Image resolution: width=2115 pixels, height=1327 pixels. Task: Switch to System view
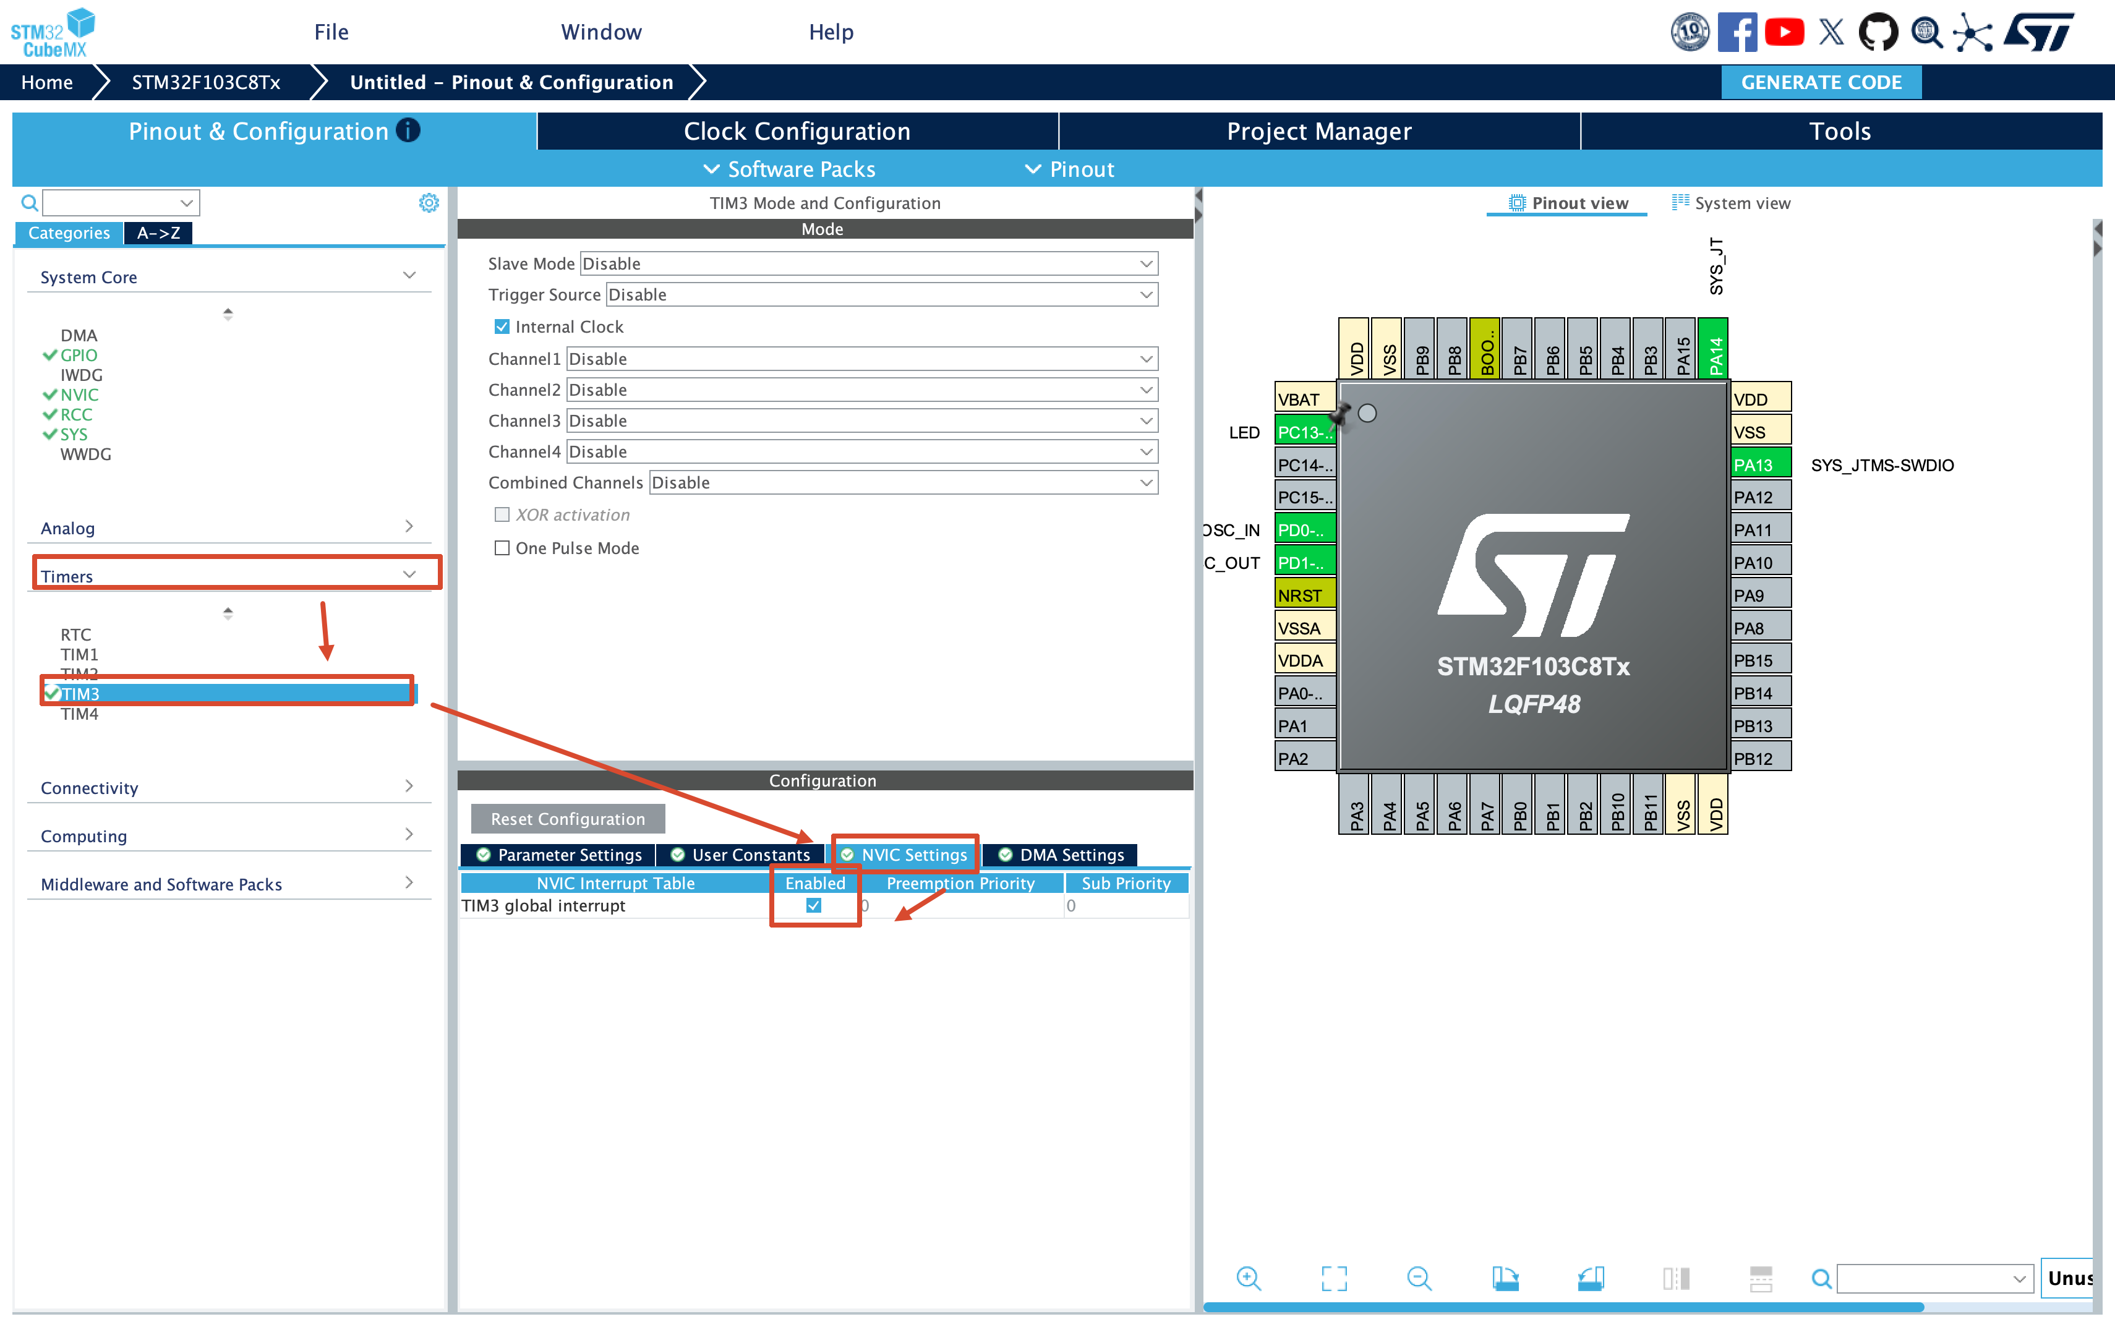pos(1730,203)
